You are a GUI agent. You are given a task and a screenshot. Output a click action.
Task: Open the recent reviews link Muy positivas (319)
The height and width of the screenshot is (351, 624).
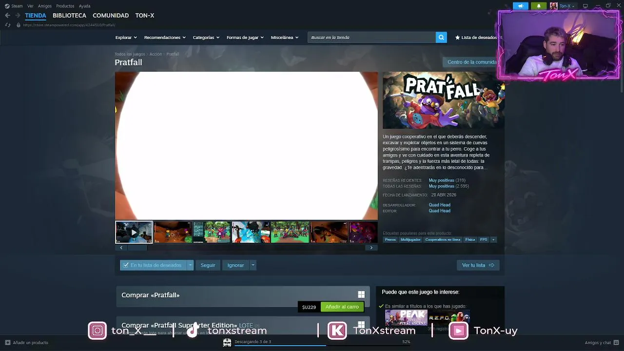click(x=447, y=180)
